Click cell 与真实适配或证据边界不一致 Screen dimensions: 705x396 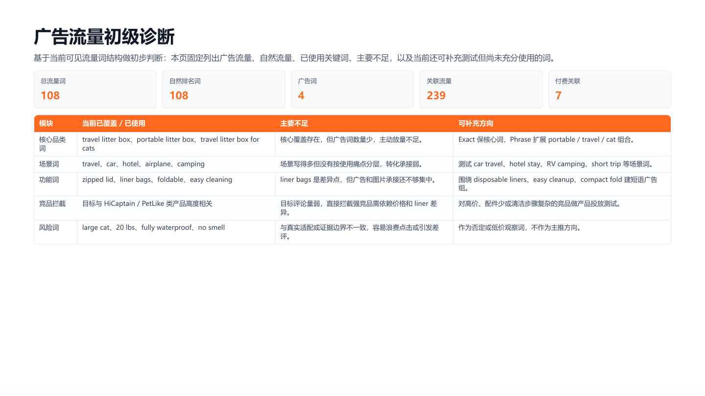point(364,232)
